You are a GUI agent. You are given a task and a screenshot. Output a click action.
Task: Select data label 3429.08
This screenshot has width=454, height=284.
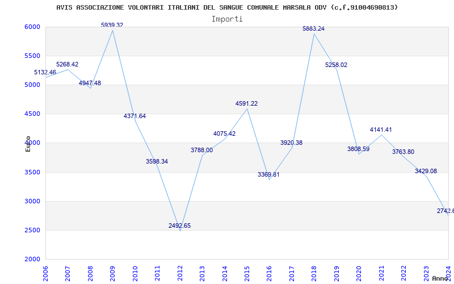coord(426,172)
